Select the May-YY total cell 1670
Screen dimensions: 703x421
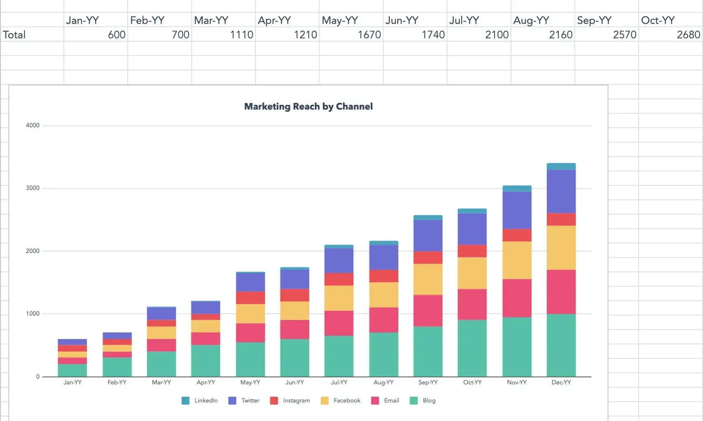[351, 35]
